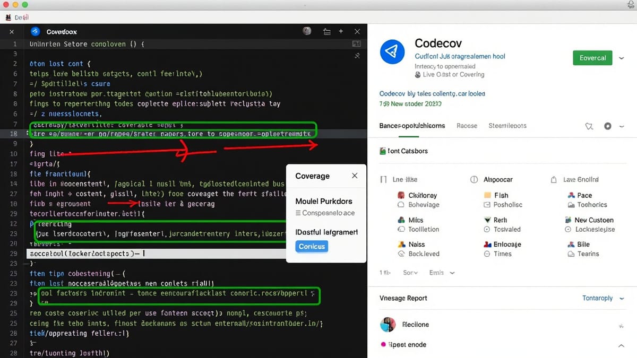Click the Vnesage Report heading
The height and width of the screenshot is (358, 637).
pos(403,298)
